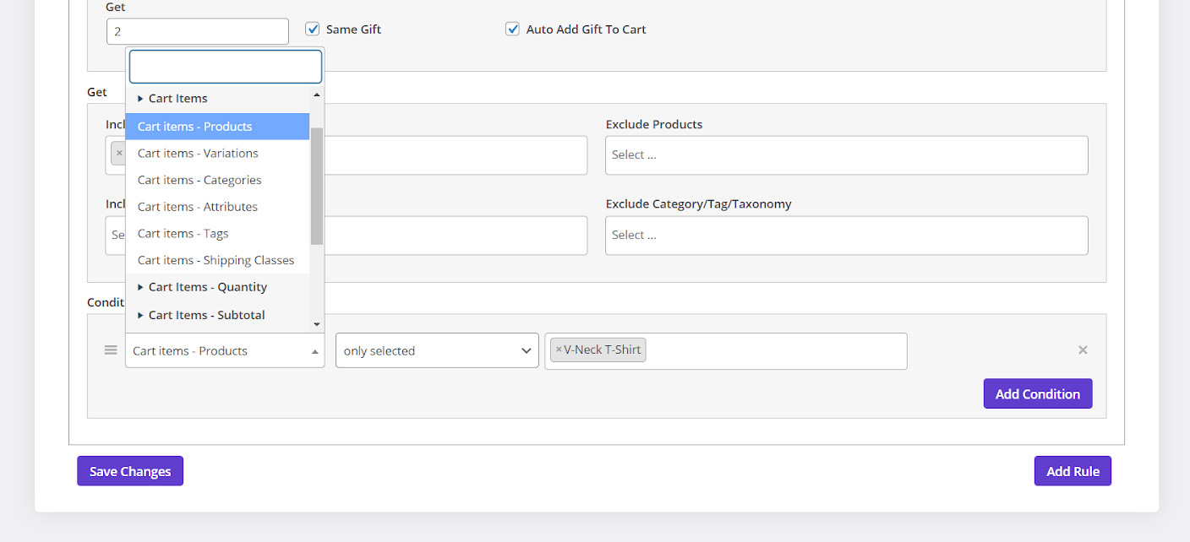Open the 'only selected' dropdown

437,351
